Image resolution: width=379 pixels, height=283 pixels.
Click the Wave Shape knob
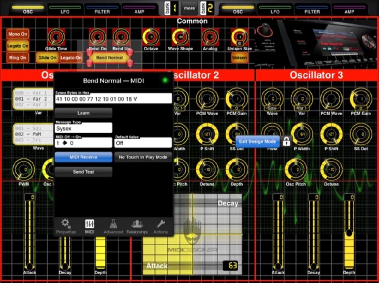click(x=180, y=37)
